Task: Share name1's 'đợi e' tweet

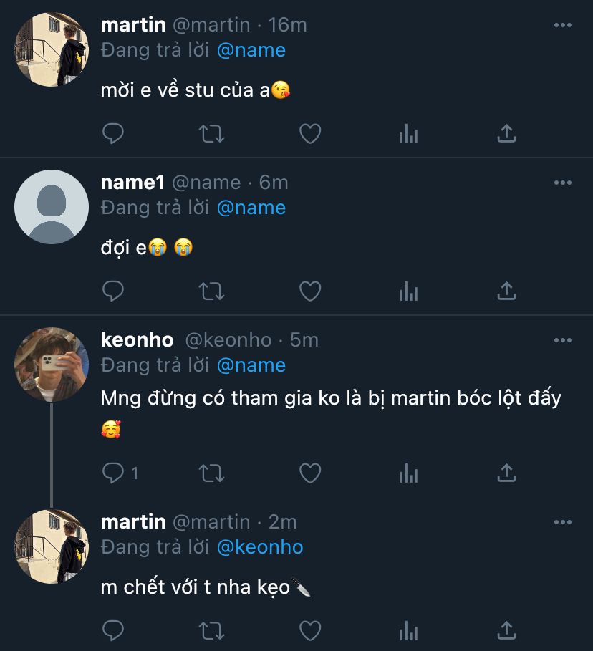Action: click(506, 291)
